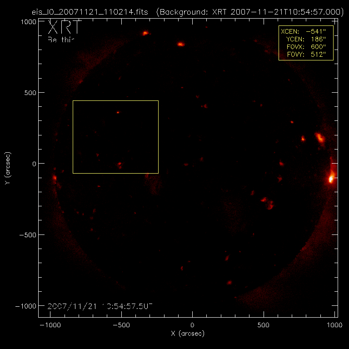The image size is (349, 349).
Task: Click the 0 tick label on X axis
Action: pyautogui.click(x=192, y=326)
